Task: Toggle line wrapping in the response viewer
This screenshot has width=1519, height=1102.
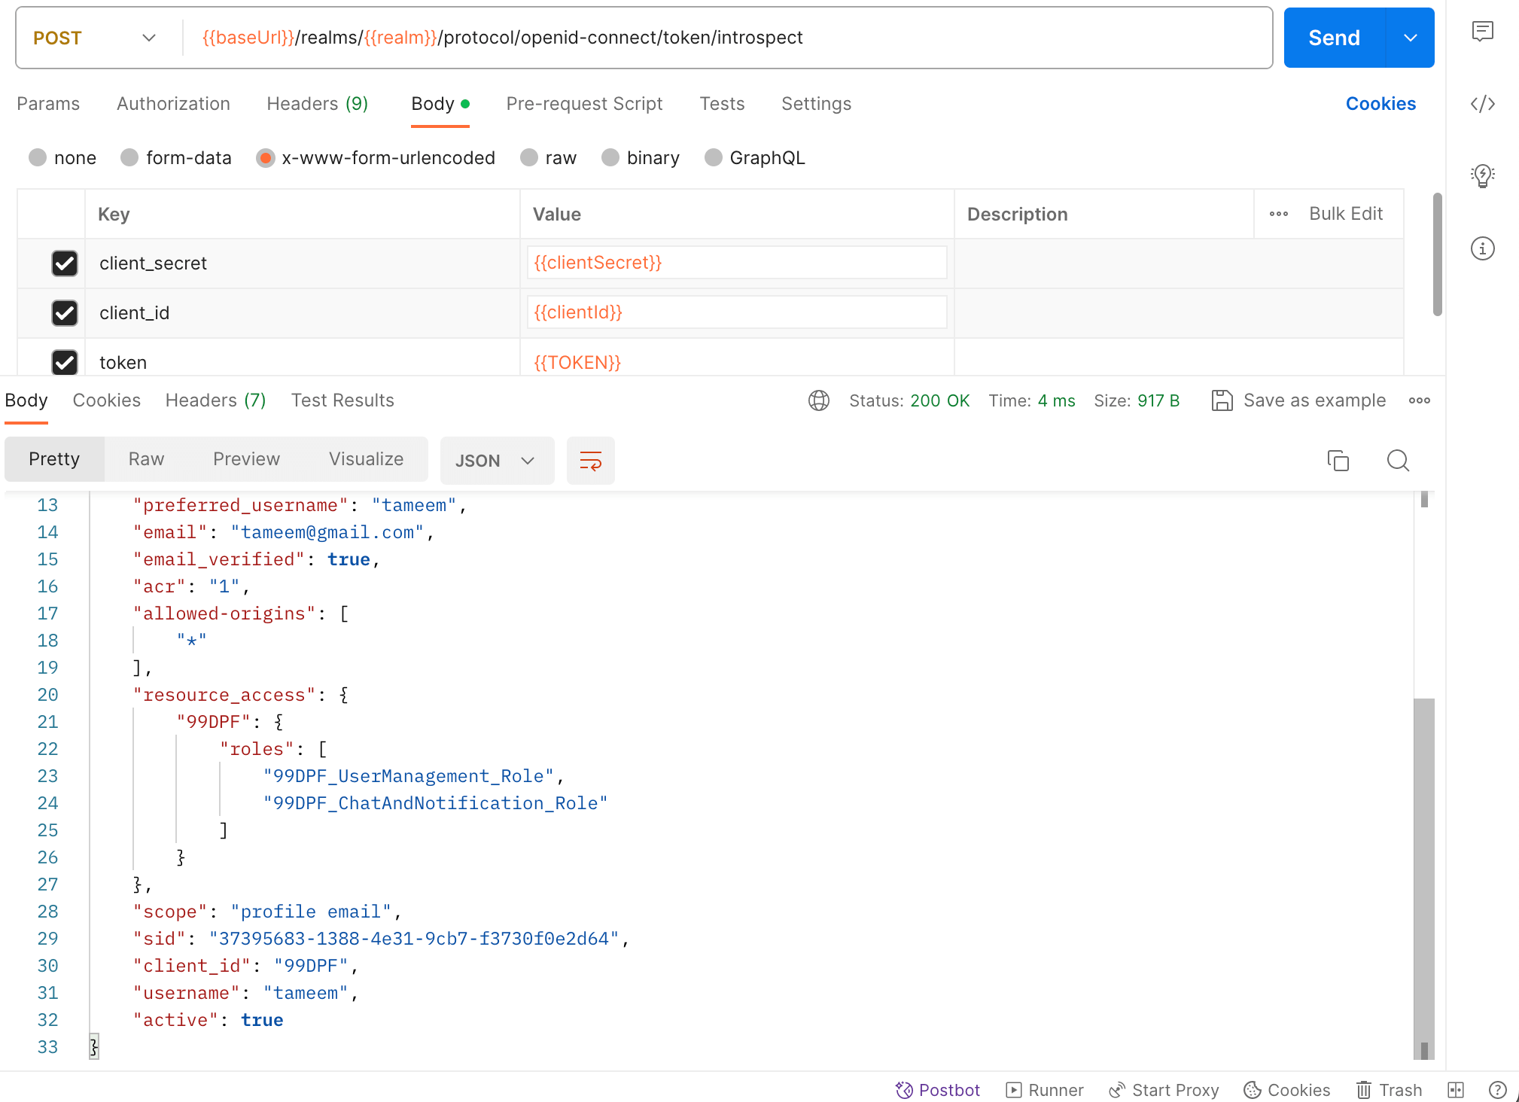Action: point(590,460)
